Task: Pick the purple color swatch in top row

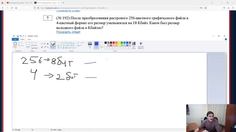Action: coord(130,43)
